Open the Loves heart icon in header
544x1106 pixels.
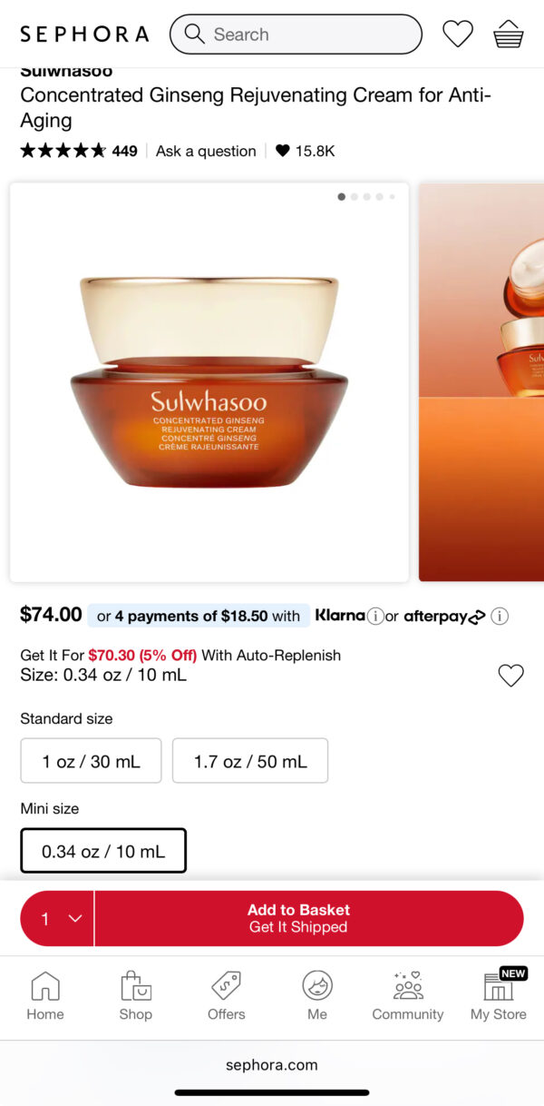pos(458,35)
